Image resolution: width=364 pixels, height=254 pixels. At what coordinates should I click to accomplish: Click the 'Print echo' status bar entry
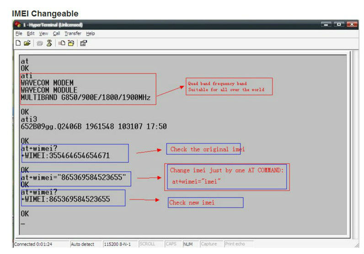(235, 244)
